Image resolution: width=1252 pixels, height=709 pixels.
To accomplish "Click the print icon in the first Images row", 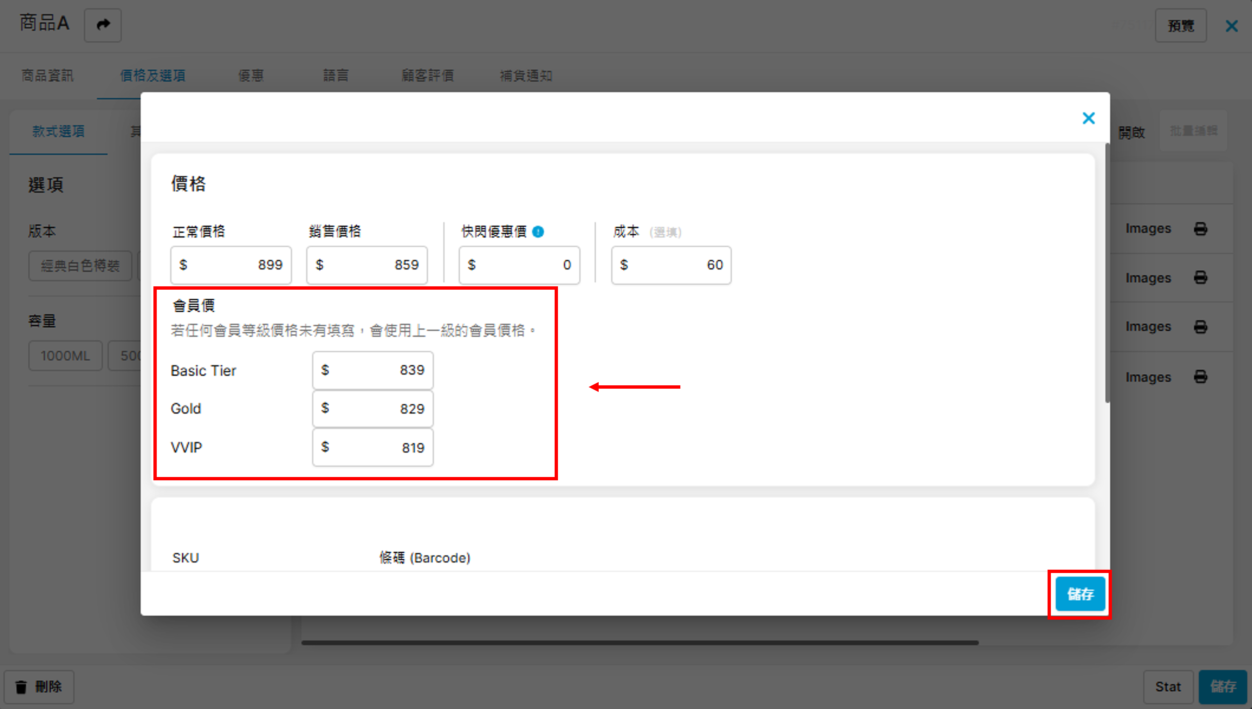I will [x=1200, y=229].
